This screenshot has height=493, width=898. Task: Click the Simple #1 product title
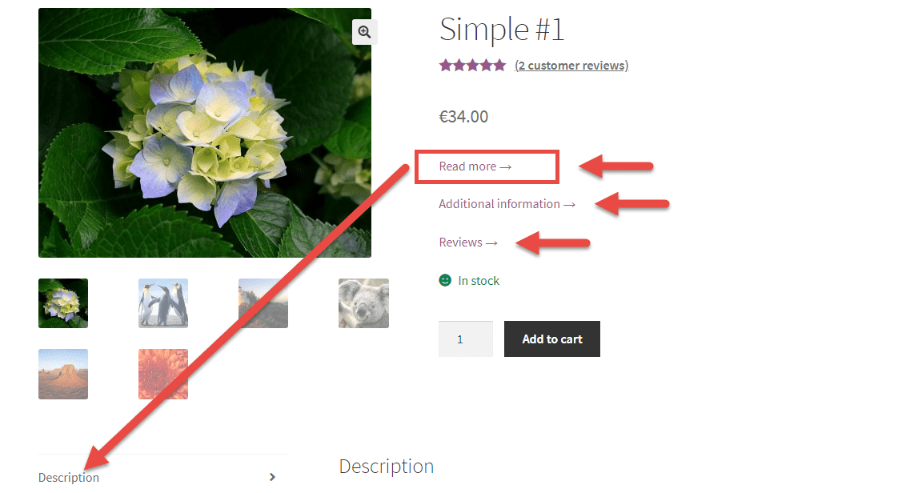[502, 29]
